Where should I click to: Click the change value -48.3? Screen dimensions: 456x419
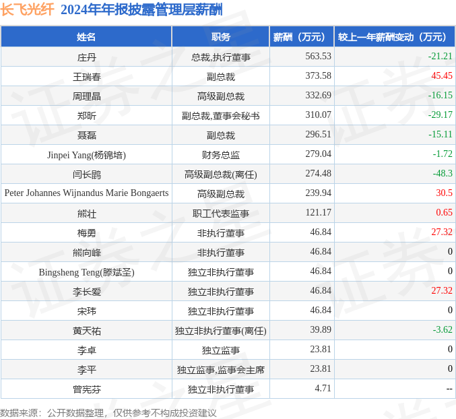tap(443, 173)
